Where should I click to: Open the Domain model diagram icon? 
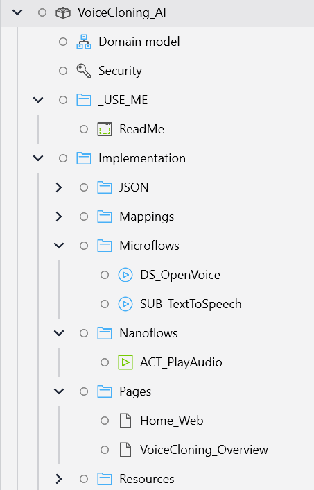pos(84,42)
